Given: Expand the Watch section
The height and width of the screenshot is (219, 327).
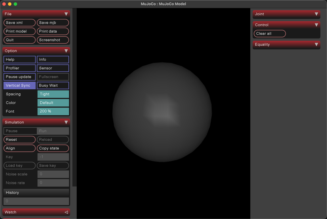Looking at the screenshot, I should click(36, 212).
